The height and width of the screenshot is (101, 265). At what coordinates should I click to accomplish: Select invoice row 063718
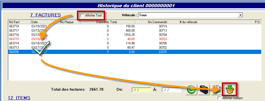pos(135,26)
